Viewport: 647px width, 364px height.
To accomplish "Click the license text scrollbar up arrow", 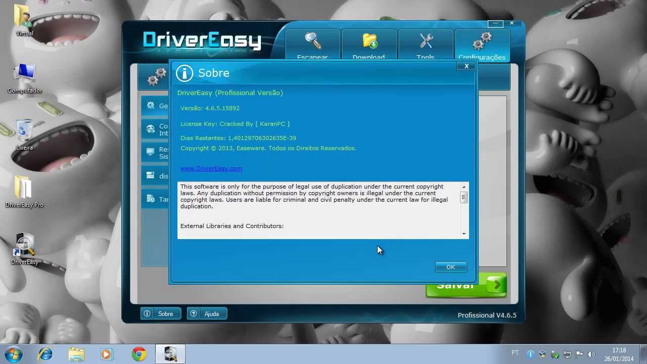I will click(464, 187).
